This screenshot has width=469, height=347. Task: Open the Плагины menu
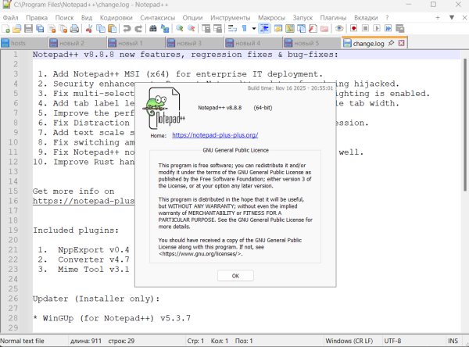[333, 18]
